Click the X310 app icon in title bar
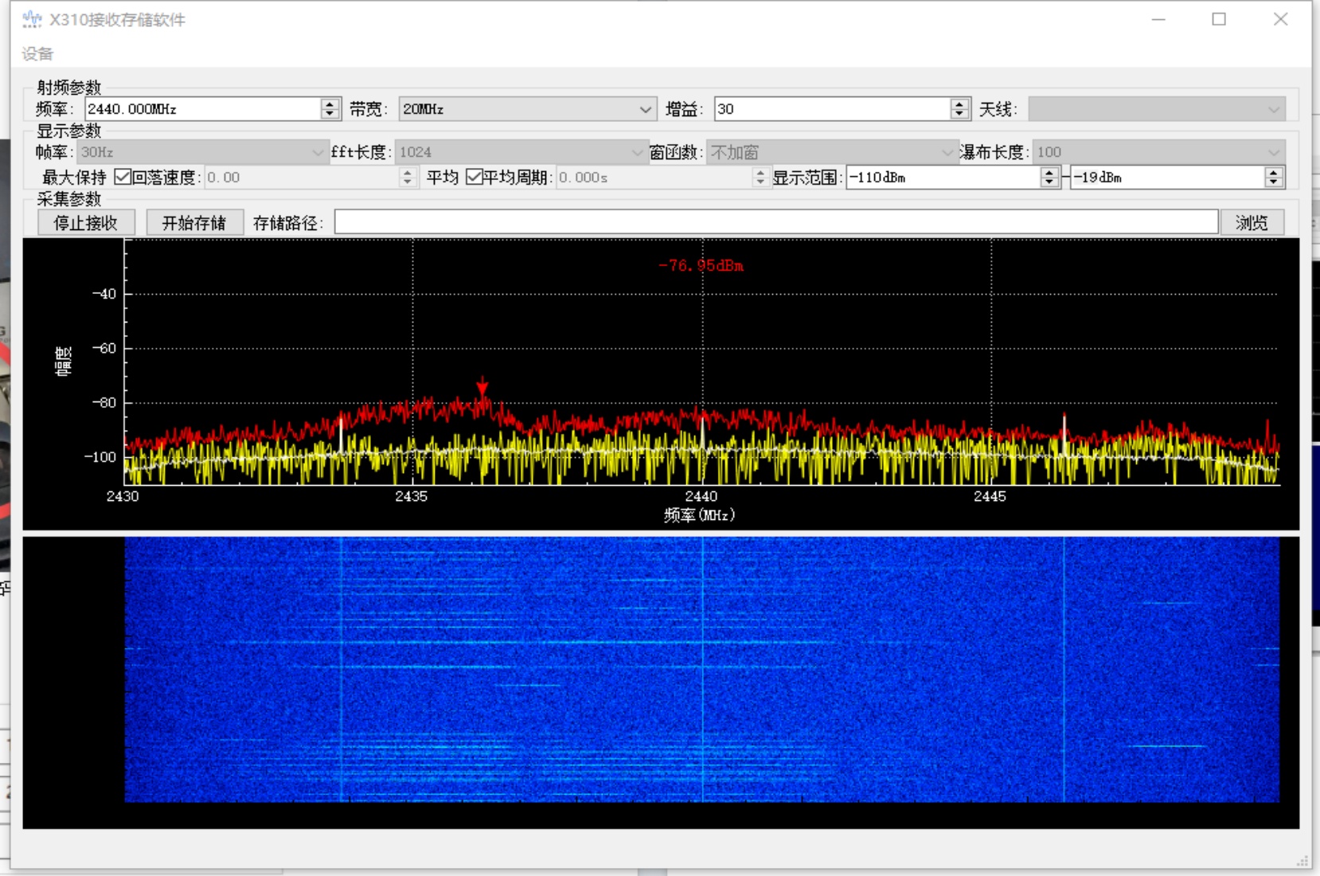Image resolution: width=1320 pixels, height=876 pixels. pyautogui.click(x=32, y=19)
